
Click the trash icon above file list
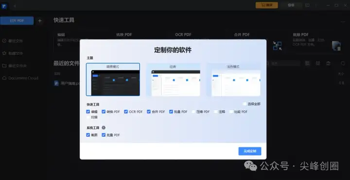pos(328,63)
